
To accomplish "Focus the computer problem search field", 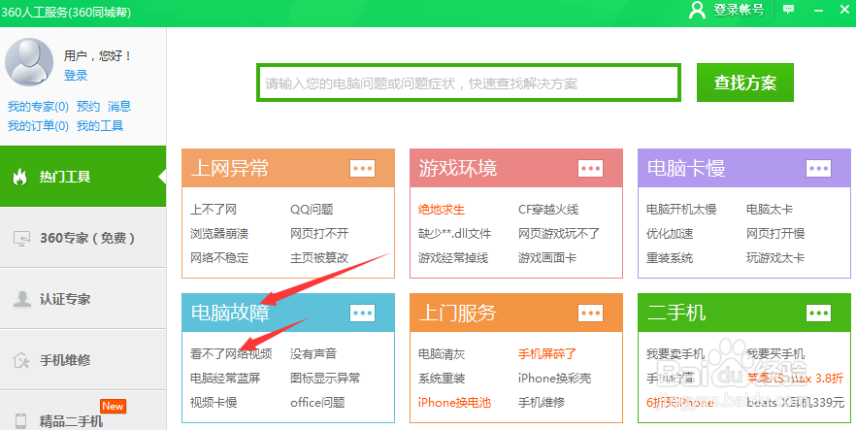I will pyautogui.click(x=469, y=83).
